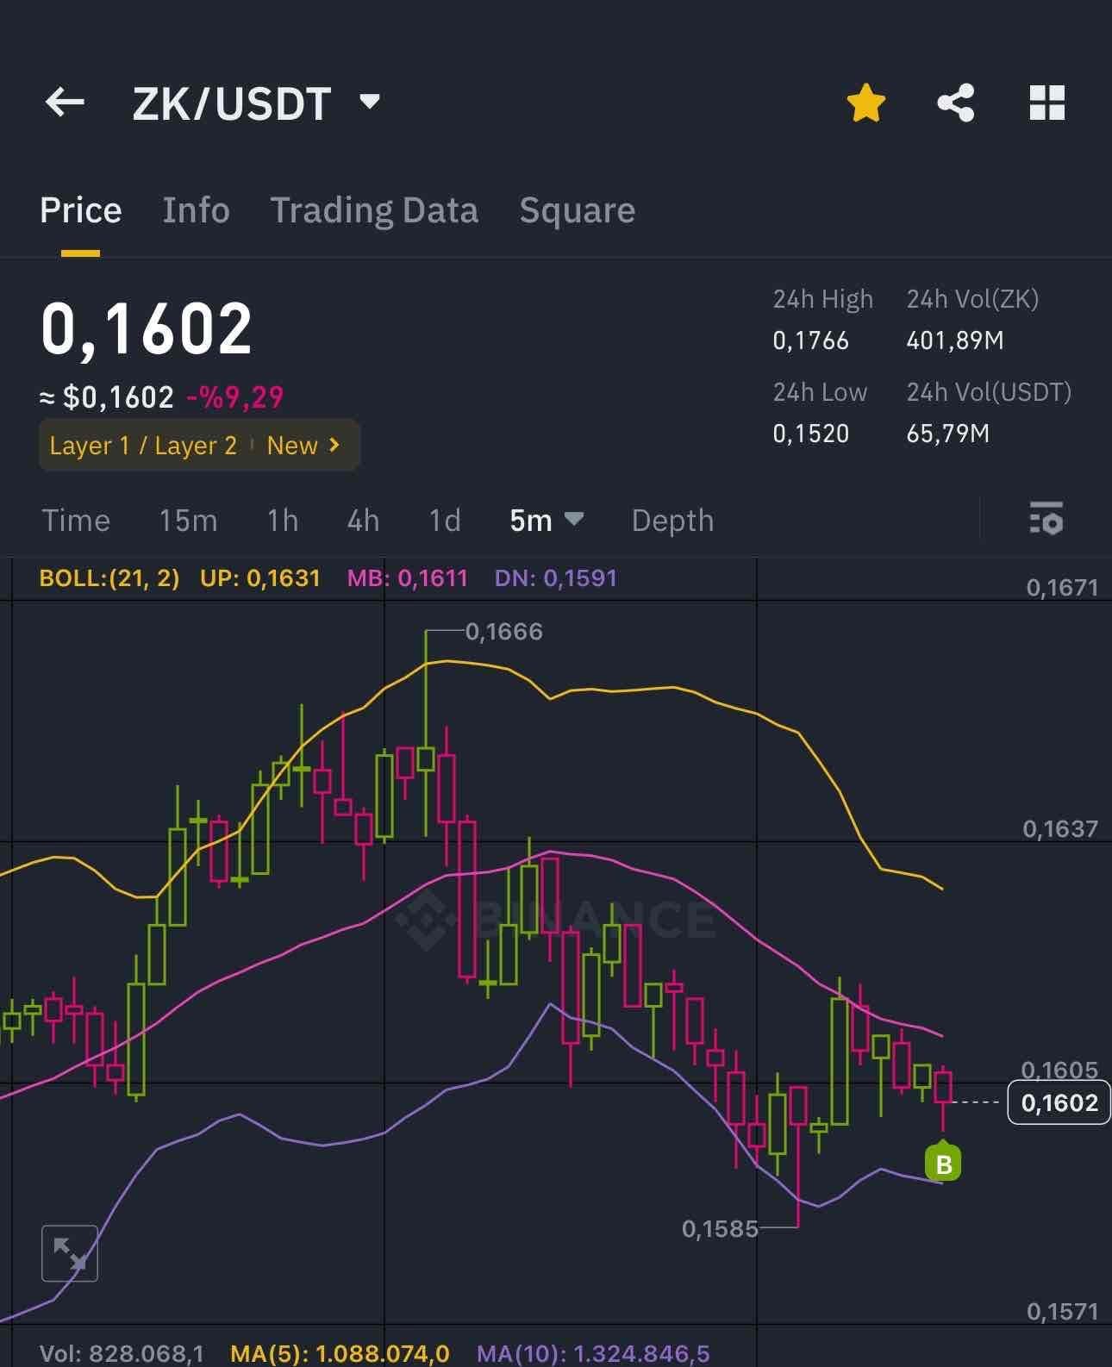1112x1367 pixels.
Task: Show the Depth chart view
Action: tap(672, 521)
